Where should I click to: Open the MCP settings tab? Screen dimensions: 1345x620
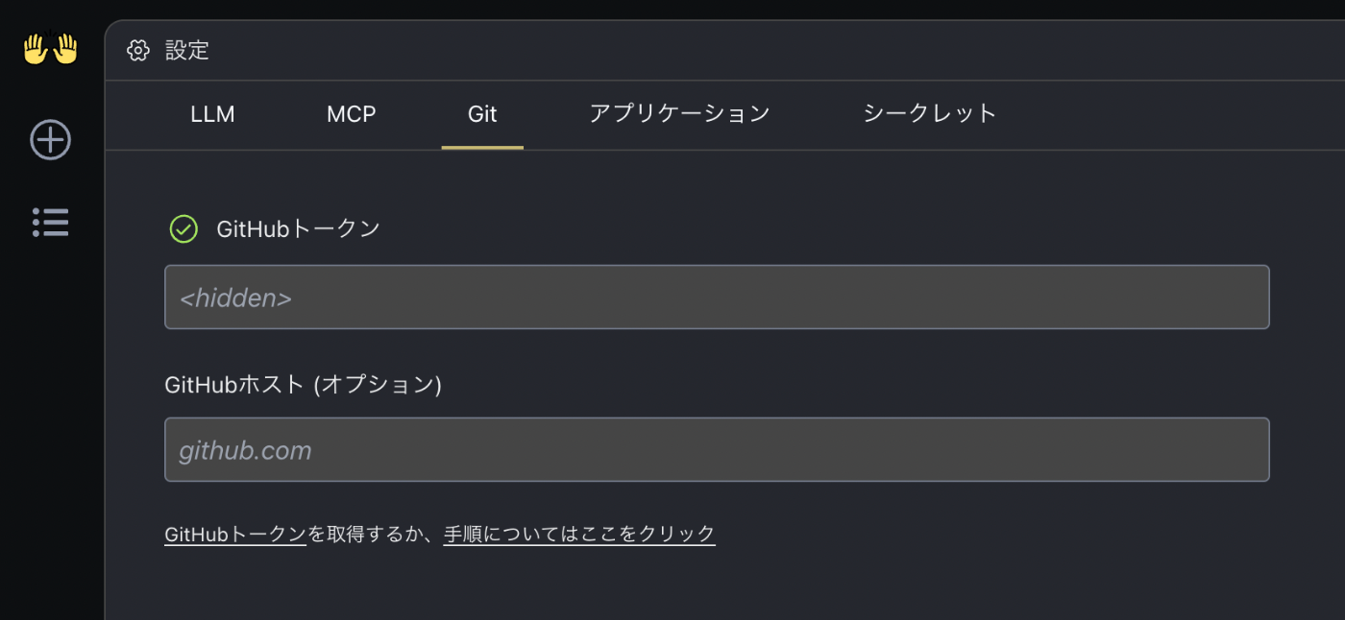click(x=352, y=114)
